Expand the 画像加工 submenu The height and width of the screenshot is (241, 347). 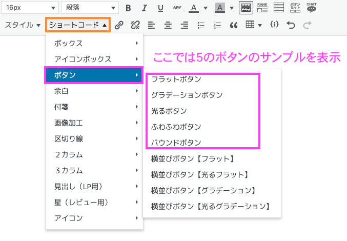pos(94,123)
